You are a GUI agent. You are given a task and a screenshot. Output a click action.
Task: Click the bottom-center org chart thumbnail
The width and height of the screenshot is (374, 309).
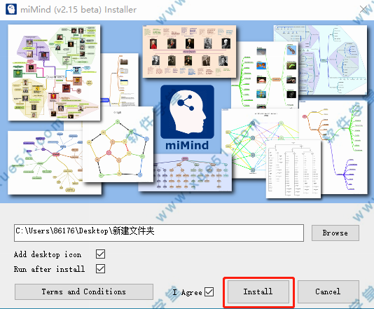pyautogui.click(x=185, y=172)
